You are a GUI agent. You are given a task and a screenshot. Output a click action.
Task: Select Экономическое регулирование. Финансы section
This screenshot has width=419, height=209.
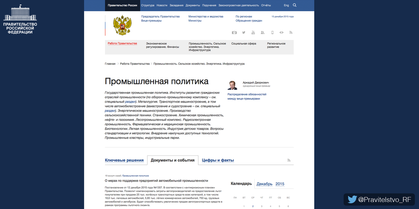point(163,45)
